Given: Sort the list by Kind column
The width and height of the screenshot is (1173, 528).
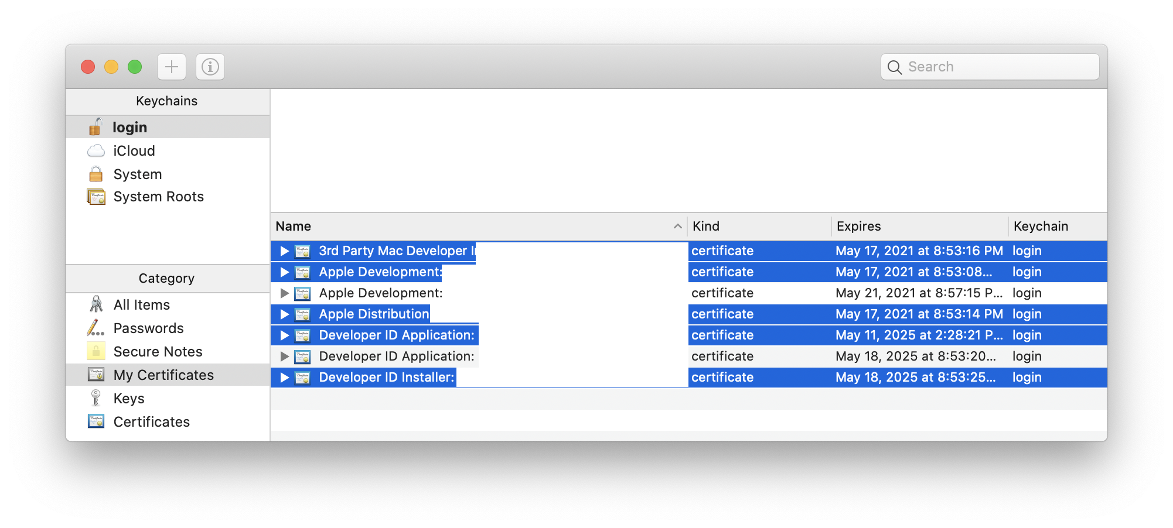Looking at the screenshot, I should 759,226.
